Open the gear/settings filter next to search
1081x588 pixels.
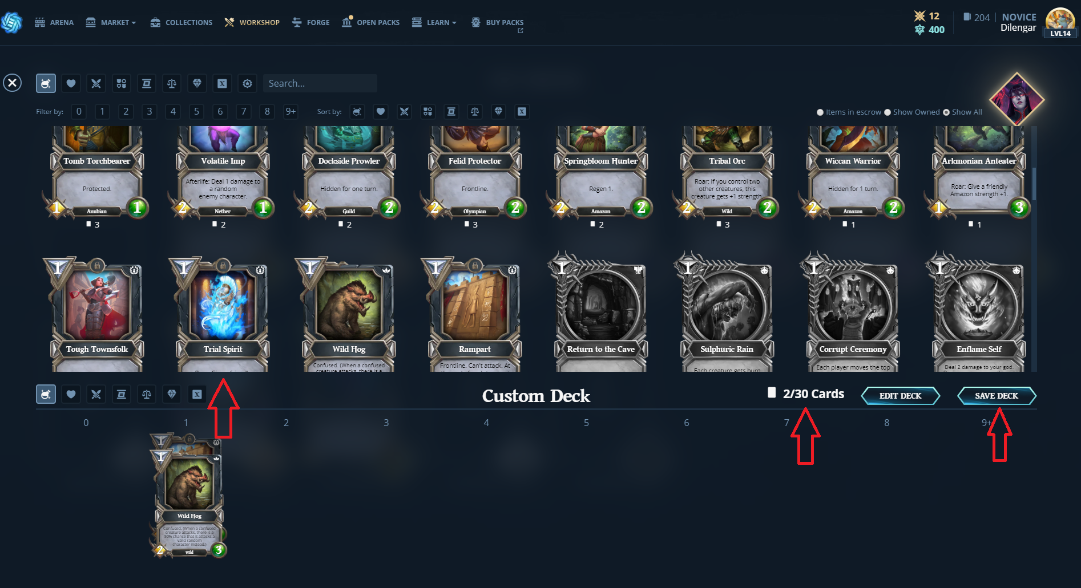tap(247, 83)
